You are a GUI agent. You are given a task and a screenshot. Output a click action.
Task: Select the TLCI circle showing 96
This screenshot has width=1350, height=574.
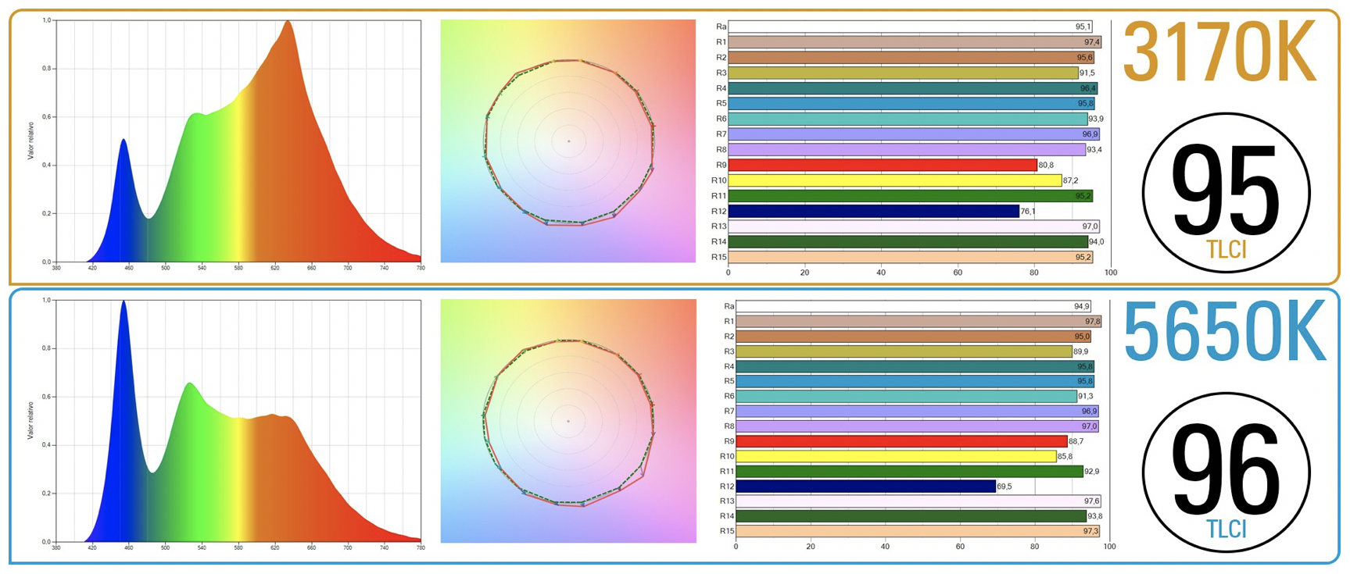(x=1225, y=472)
